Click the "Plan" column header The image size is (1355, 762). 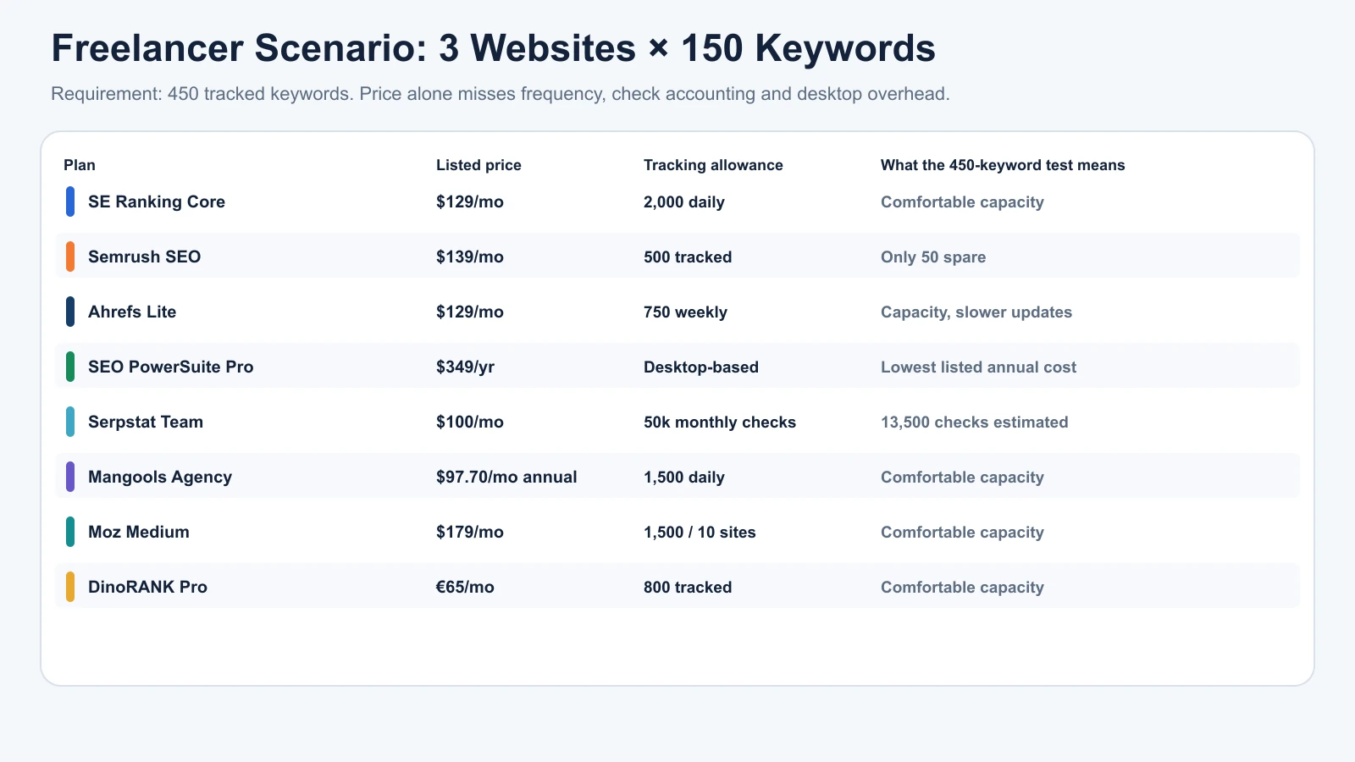(80, 165)
